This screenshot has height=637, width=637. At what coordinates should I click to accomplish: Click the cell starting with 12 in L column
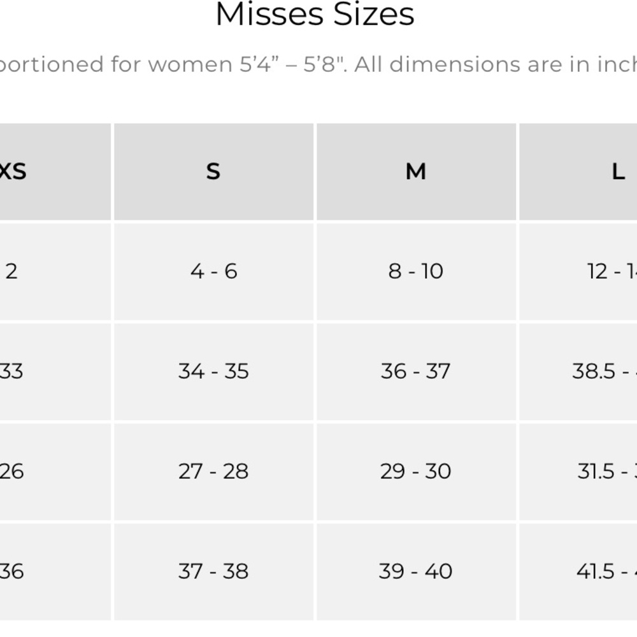(x=612, y=271)
